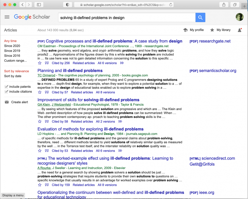Filter results Since 2019
This screenshot has height=199, width=248.
[x=12, y=51]
